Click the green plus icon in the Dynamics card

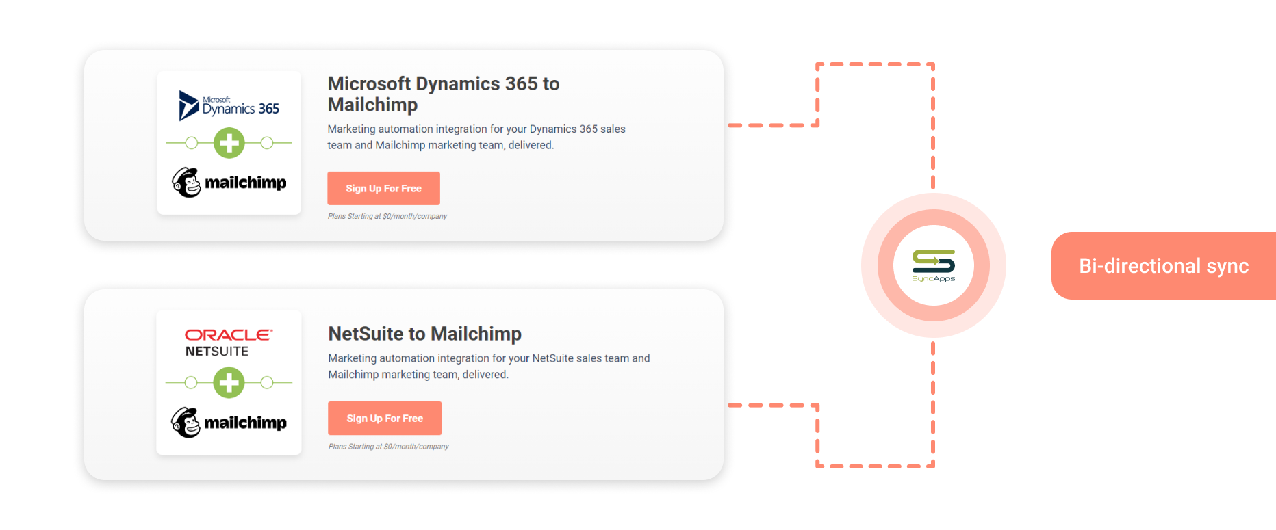click(x=229, y=143)
